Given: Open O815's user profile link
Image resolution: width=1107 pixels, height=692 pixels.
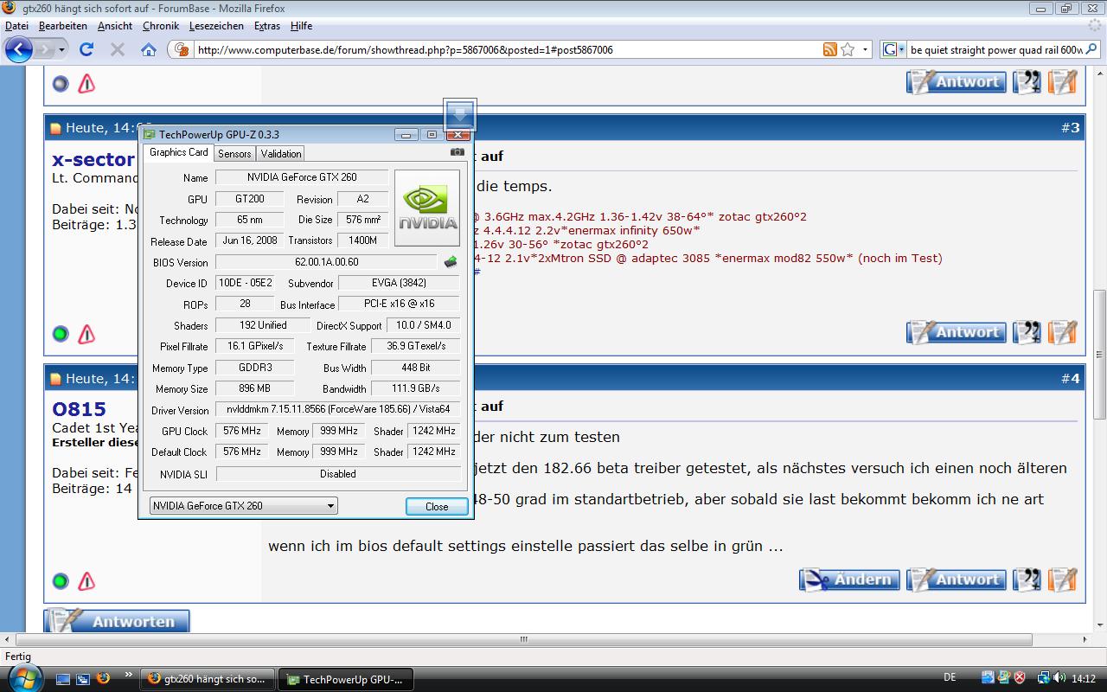Looking at the screenshot, I should coord(79,409).
